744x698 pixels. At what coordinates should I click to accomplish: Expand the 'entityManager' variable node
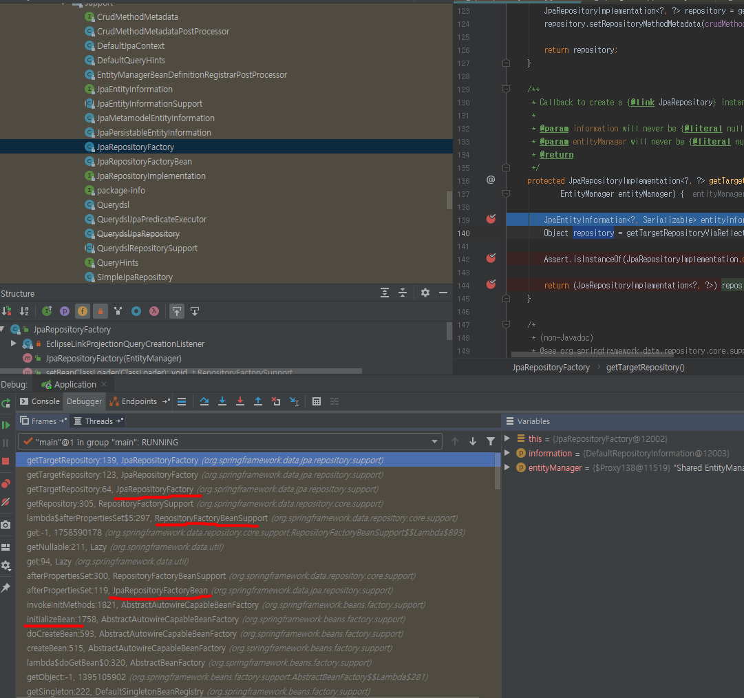pyautogui.click(x=507, y=467)
